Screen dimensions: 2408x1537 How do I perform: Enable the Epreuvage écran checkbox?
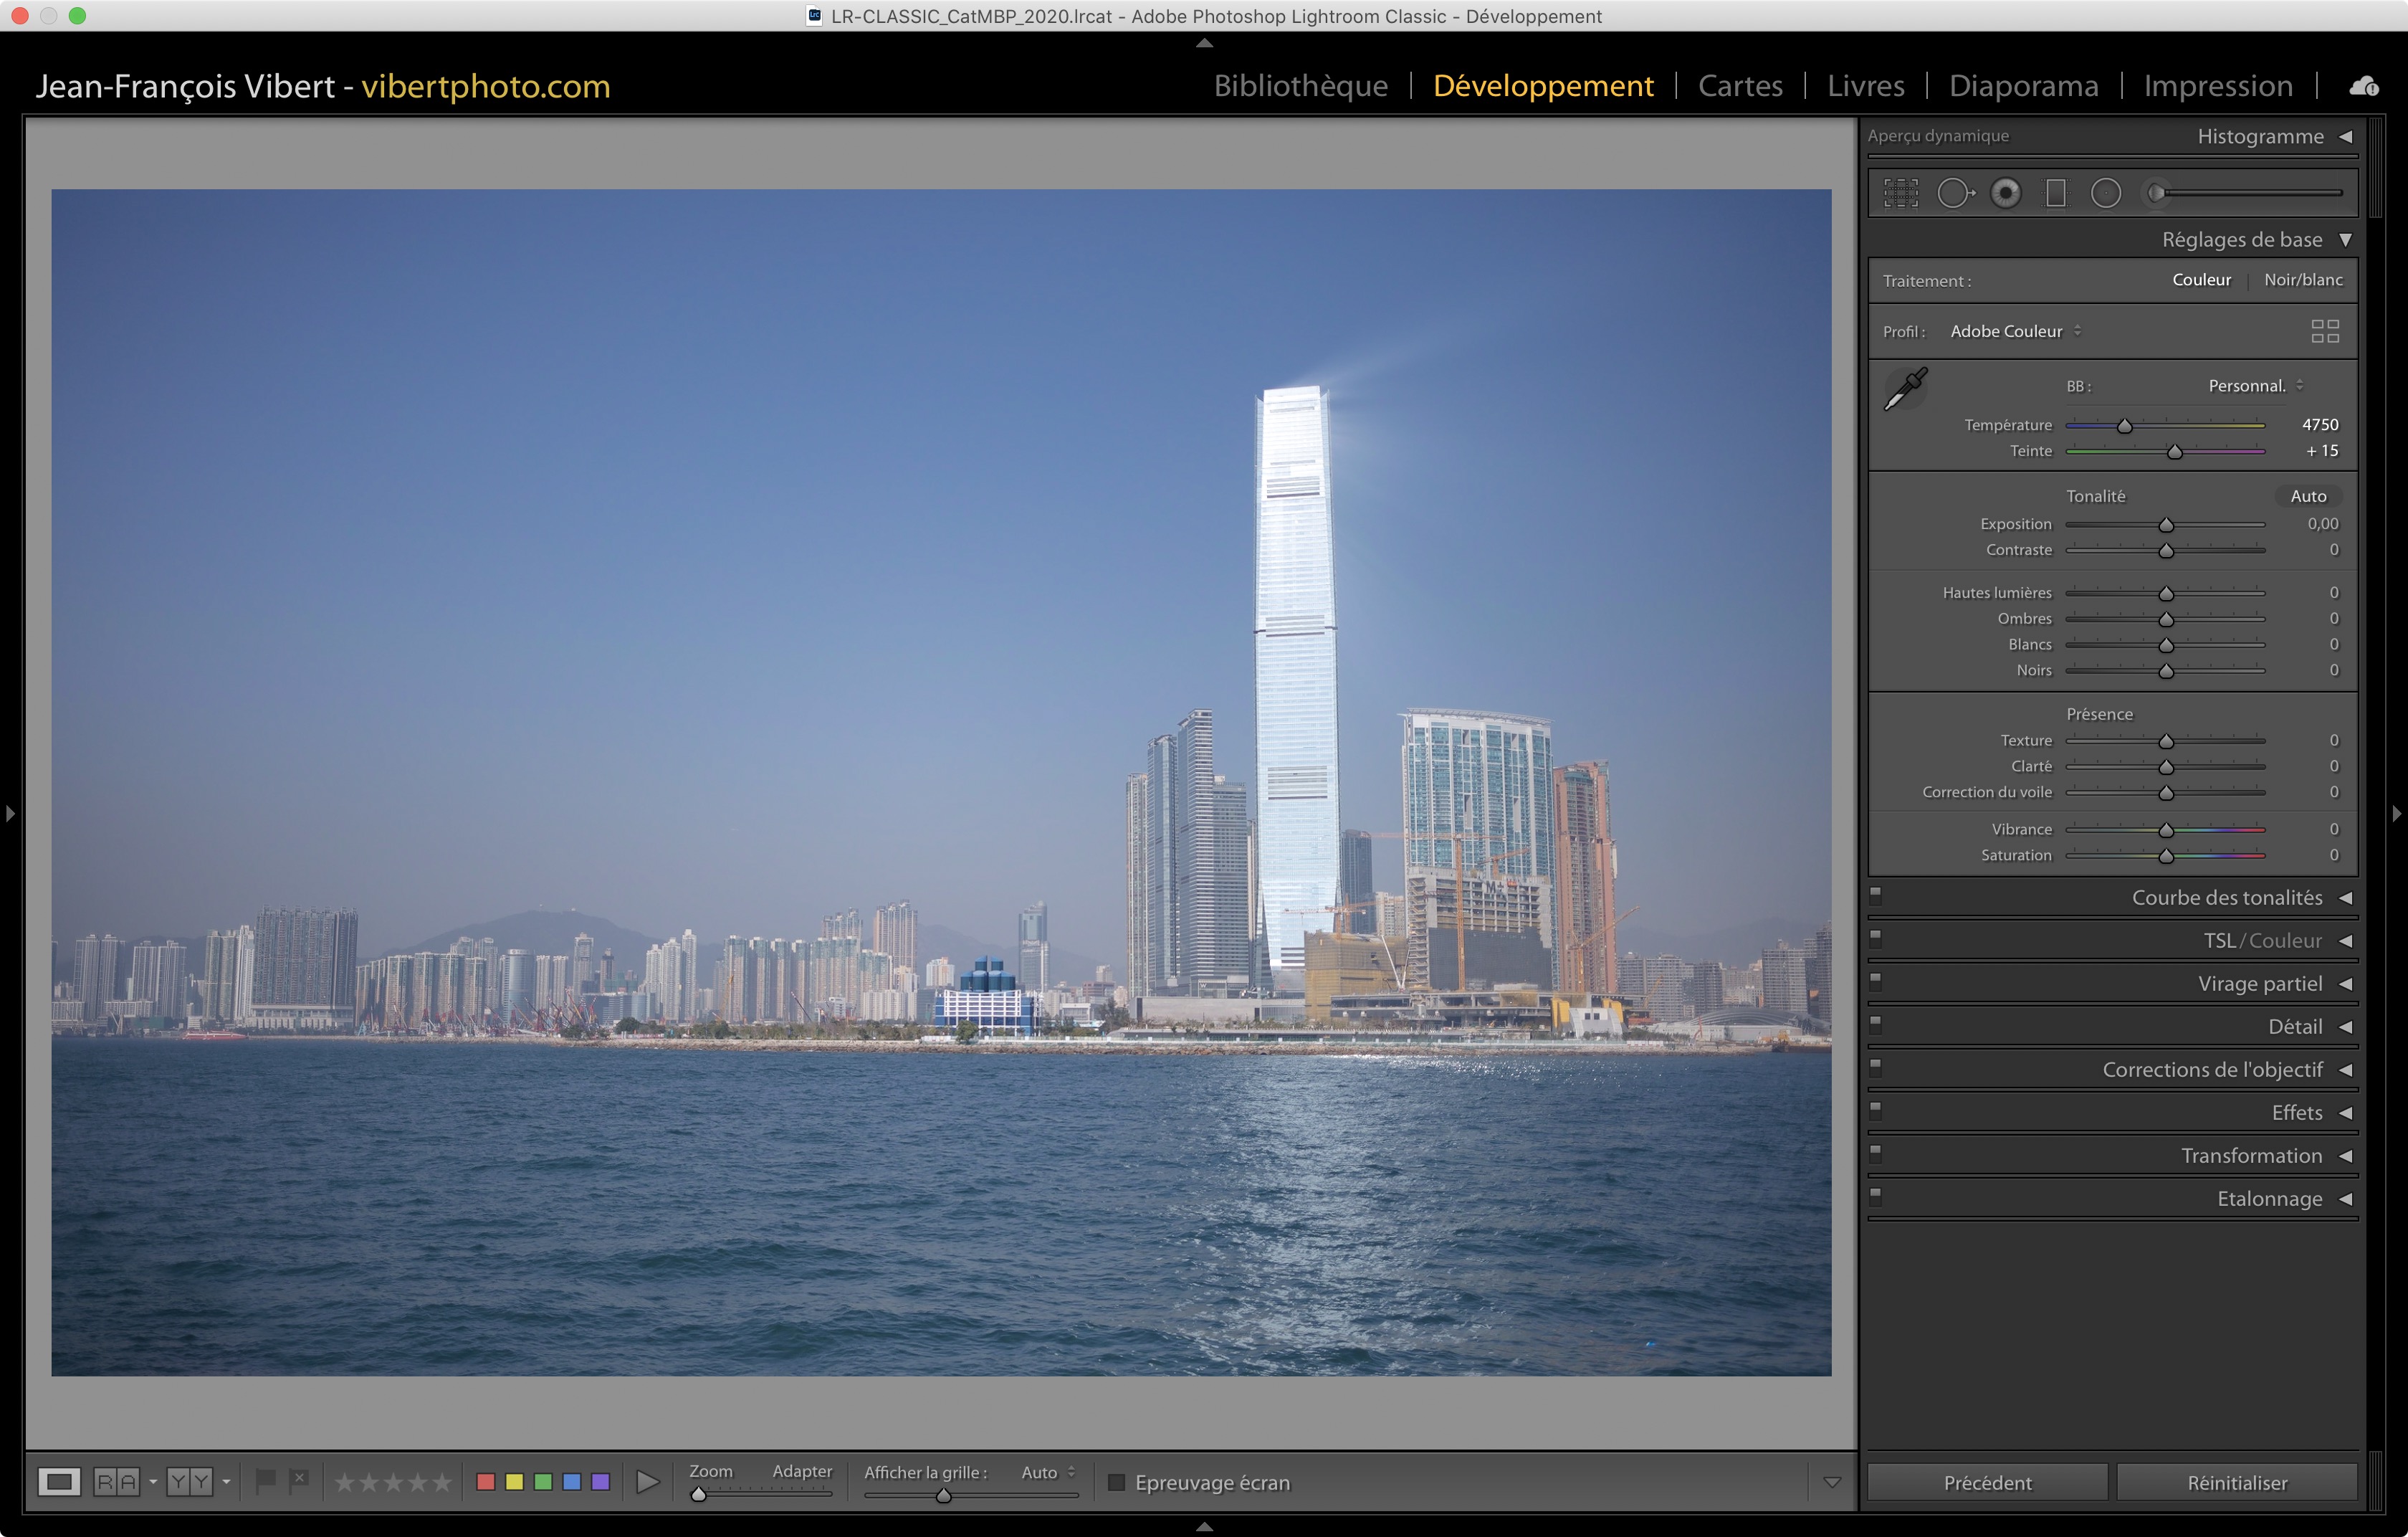pyautogui.click(x=1117, y=1482)
